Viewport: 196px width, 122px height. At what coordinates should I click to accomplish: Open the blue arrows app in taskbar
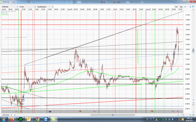click(x=45, y=120)
